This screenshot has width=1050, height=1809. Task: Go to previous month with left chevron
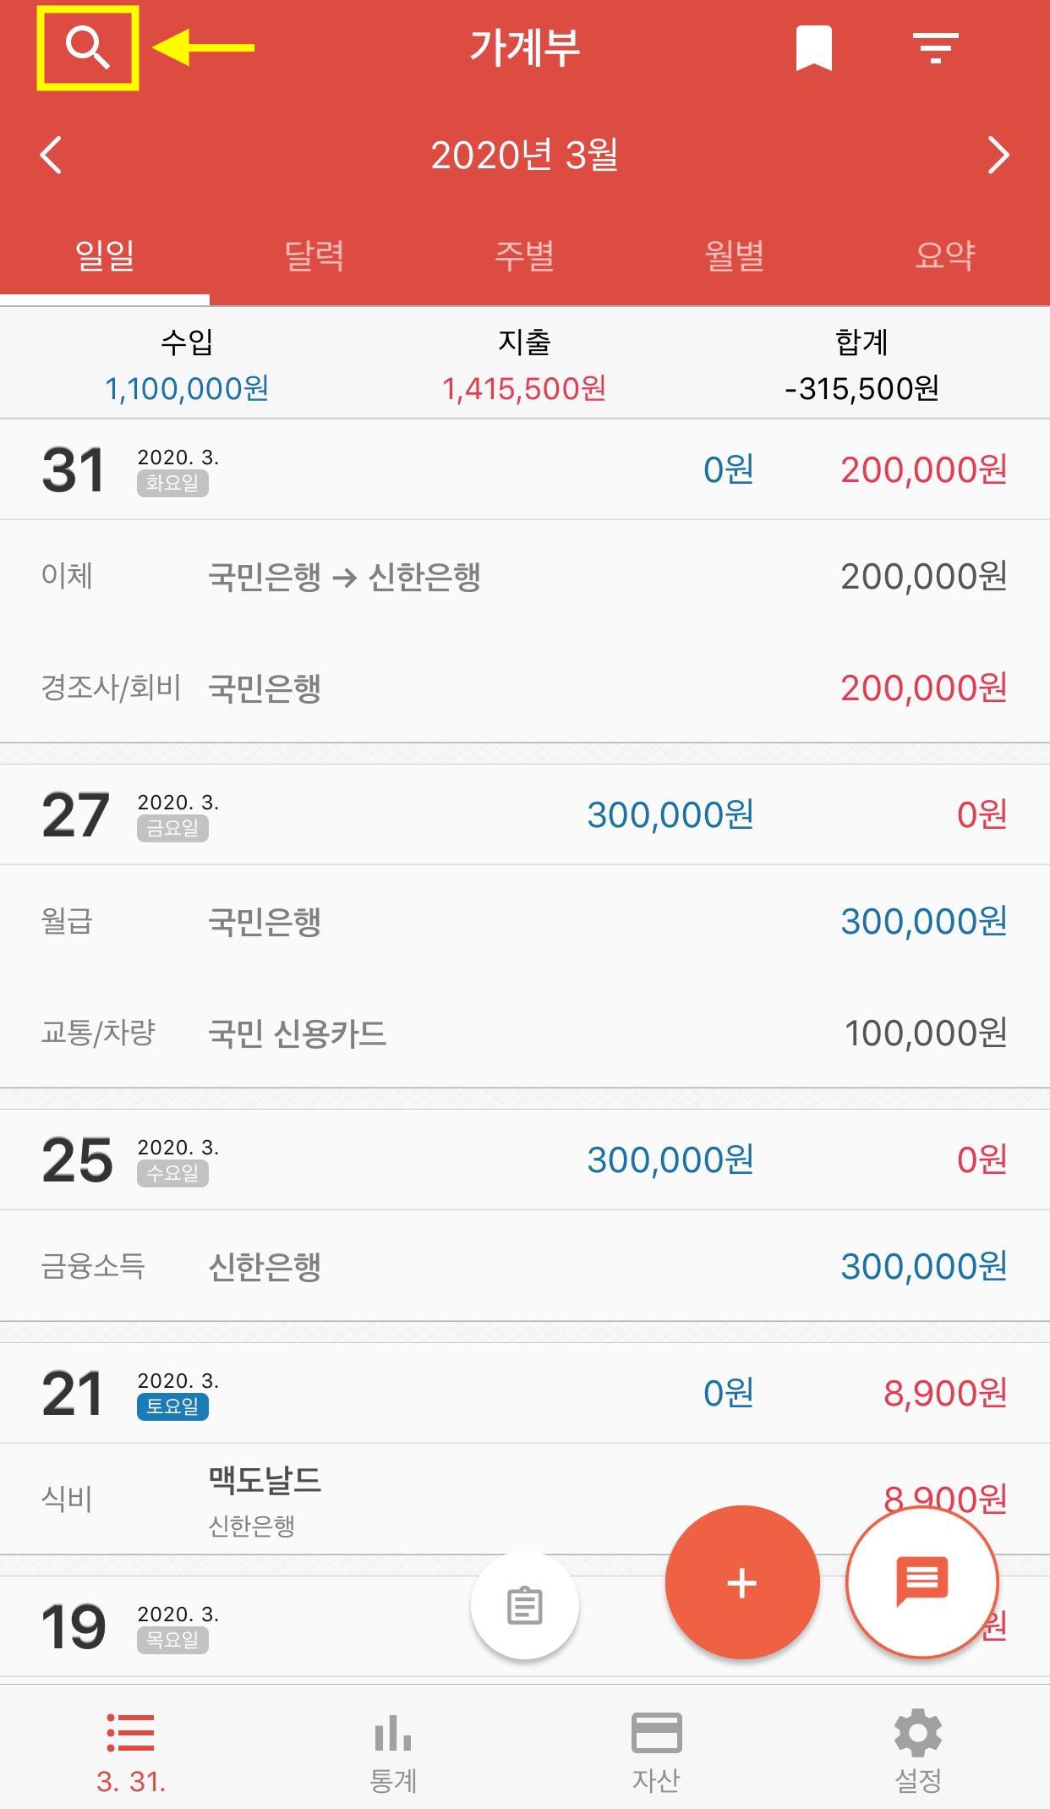[x=51, y=155]
